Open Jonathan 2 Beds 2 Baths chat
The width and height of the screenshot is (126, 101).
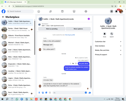[17, 72]
